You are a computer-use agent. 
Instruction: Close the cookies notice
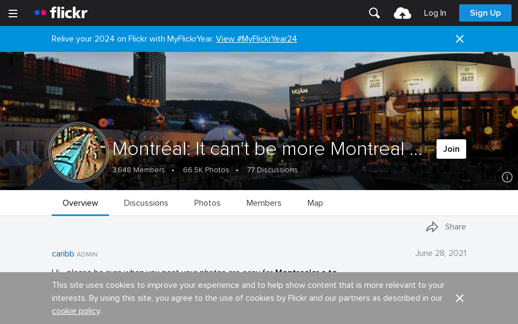459,298
